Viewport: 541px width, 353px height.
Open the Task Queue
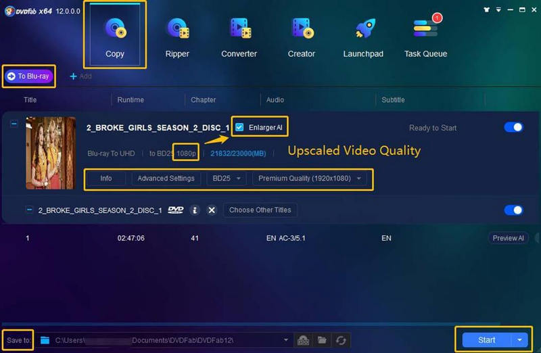(x=426, y=37)
